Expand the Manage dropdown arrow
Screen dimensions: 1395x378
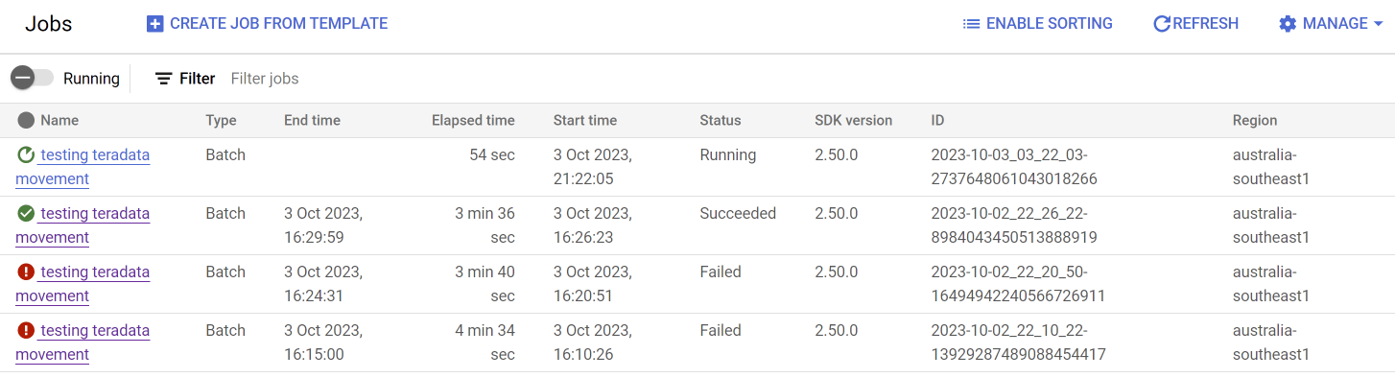pos(1378,24)
